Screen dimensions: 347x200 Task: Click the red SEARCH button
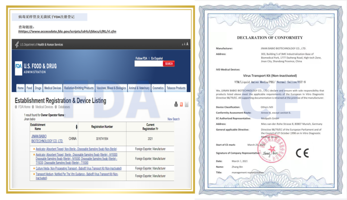169,64
